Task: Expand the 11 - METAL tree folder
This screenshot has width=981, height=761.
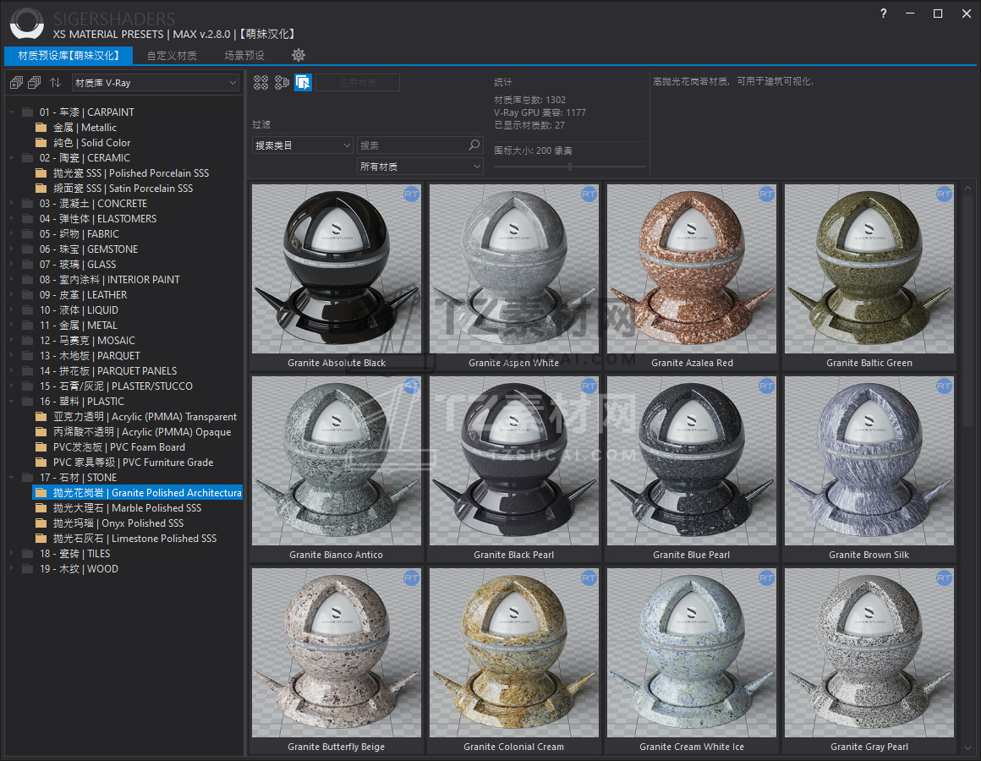Action: coord(12,326)
